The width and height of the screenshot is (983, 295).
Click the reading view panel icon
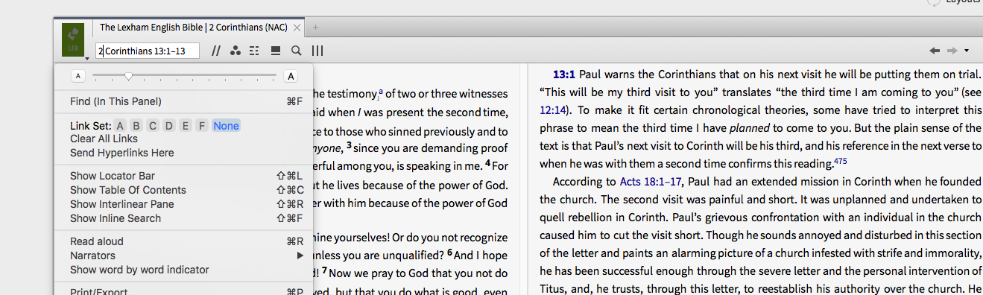click(x=276, y=51)
